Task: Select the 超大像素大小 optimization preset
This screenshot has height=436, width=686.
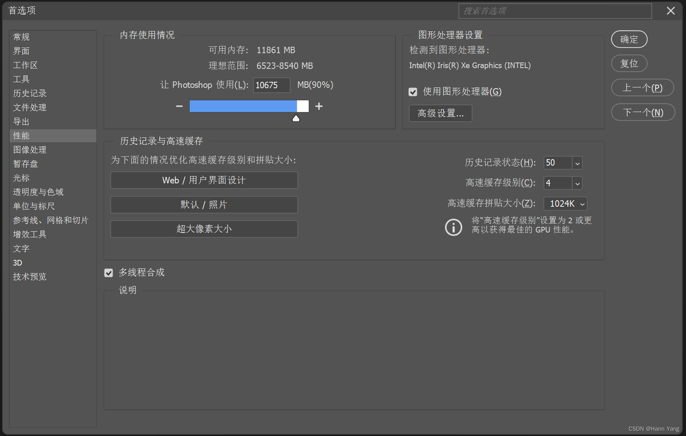Action: (x=204, y=229)
